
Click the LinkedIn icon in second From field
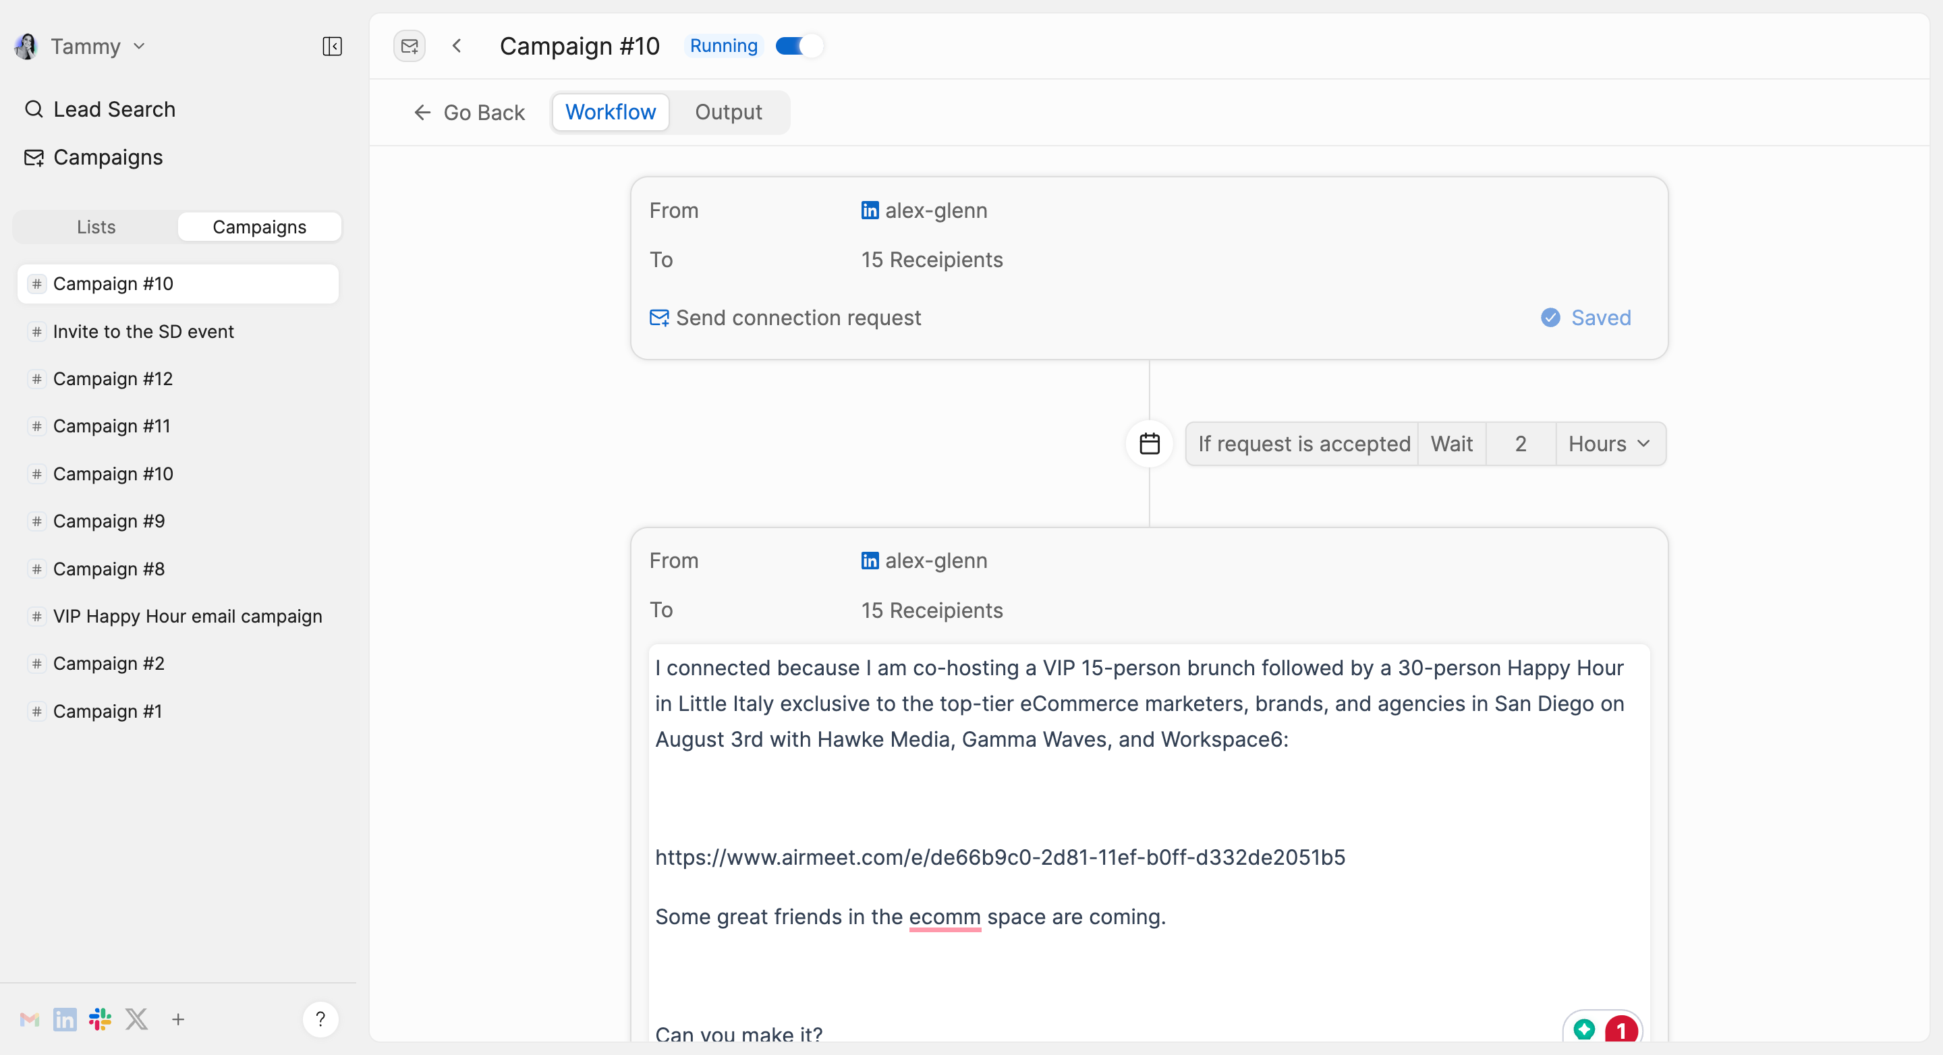coord(868,560)
